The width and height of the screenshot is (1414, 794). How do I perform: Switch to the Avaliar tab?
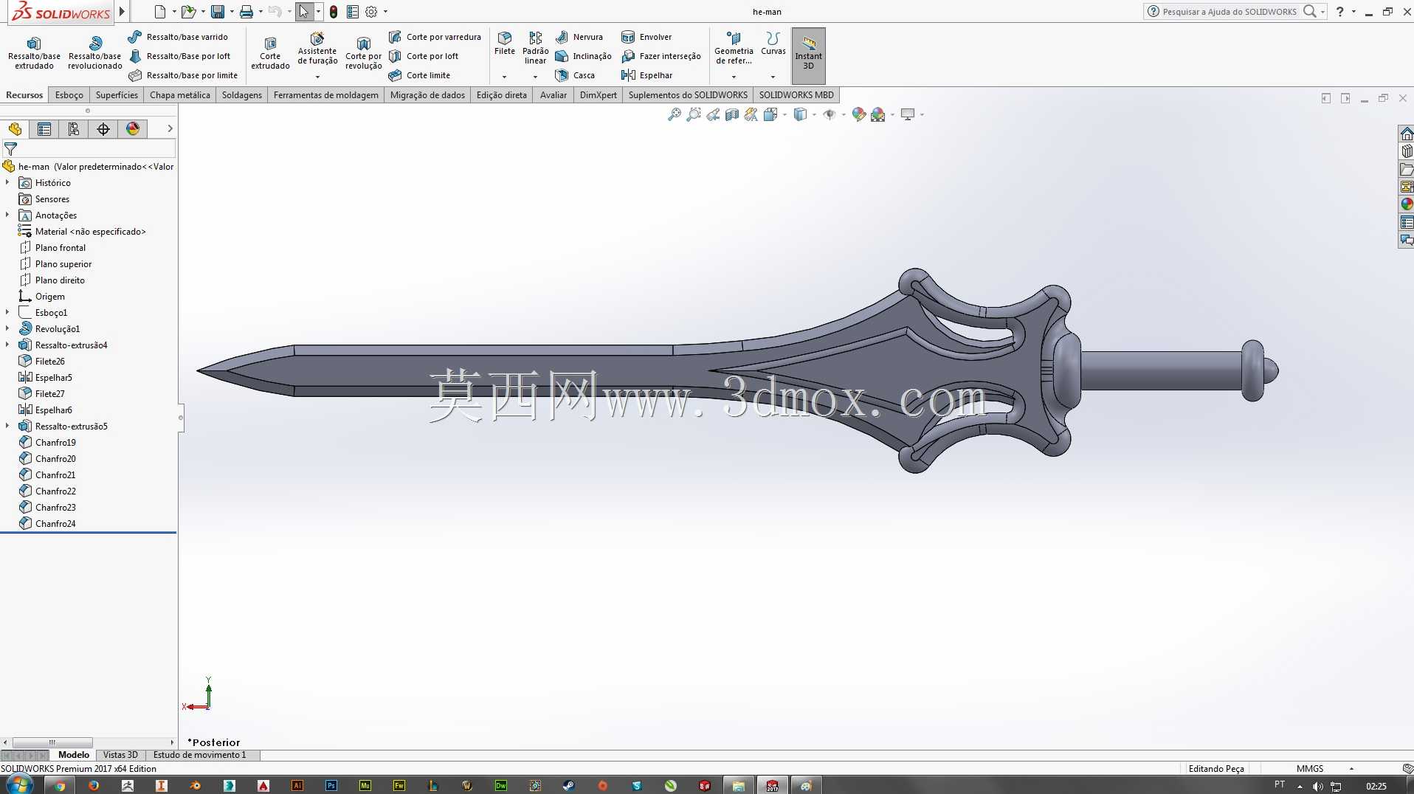coord(553,94)
